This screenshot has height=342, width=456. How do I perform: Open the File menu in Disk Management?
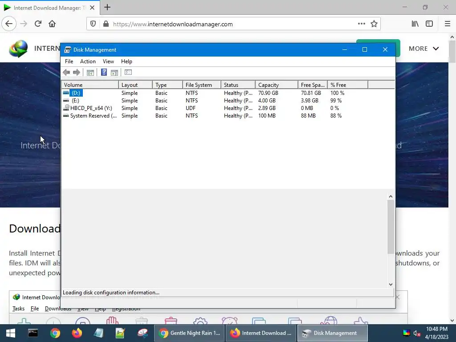pyautogui.click(x=69, y=61)
